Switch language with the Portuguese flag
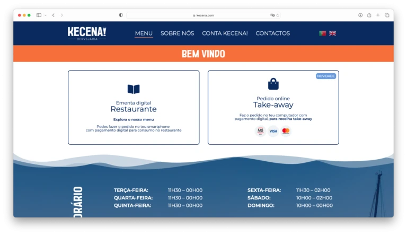This screenshot has width=407, height=235. coord(322,33)
